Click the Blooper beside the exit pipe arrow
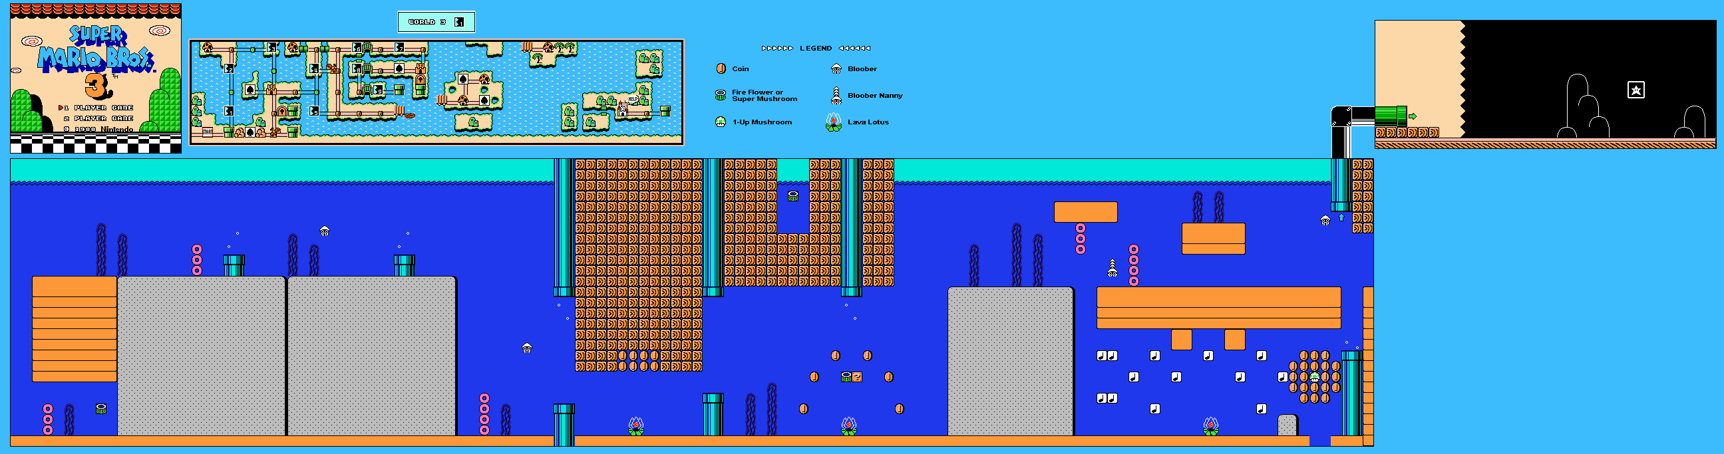 (1325, 221)
